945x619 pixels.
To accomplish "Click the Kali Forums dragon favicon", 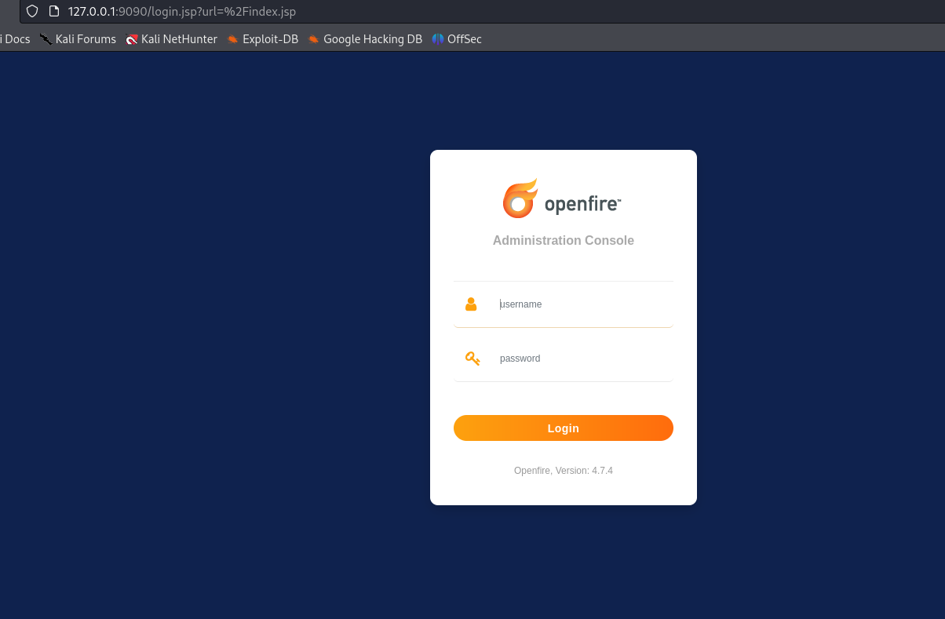I will coord(46,39).
